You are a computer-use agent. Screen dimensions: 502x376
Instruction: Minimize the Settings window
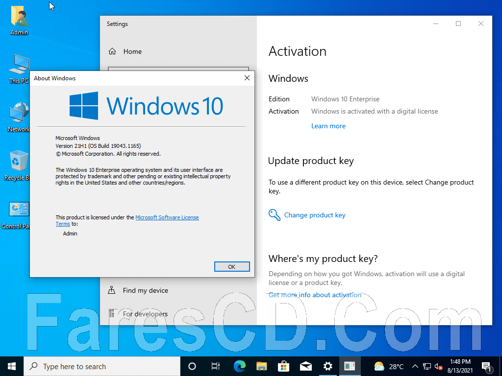coord(436,23)
